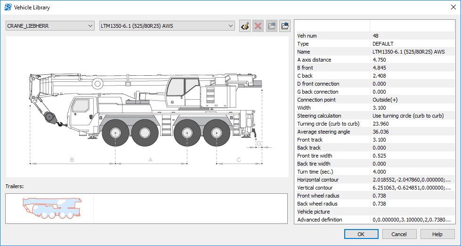Expand the LTM1350-6.1 vehicle model dropdown
The image size is (461, 246).
[x=167, y=26]
